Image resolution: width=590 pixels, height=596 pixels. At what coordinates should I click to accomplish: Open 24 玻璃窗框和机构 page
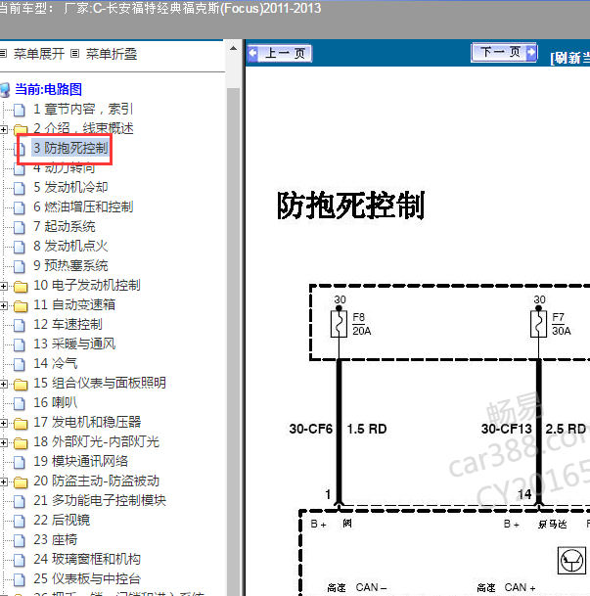click(x=87, y=559)
